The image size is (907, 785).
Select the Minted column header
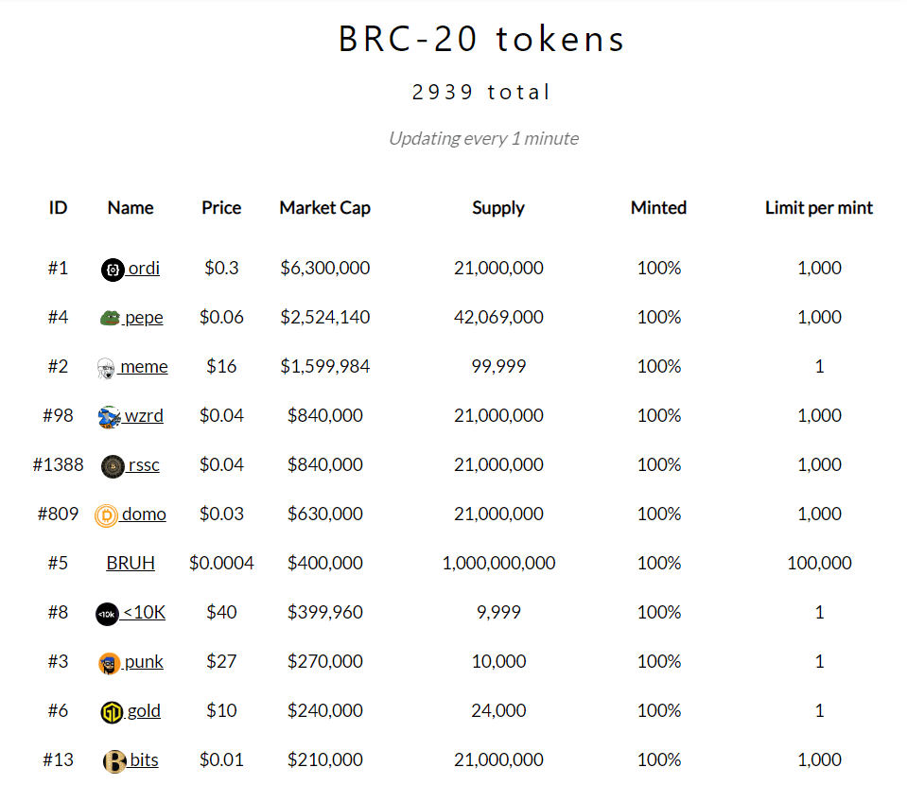[658, 207]
